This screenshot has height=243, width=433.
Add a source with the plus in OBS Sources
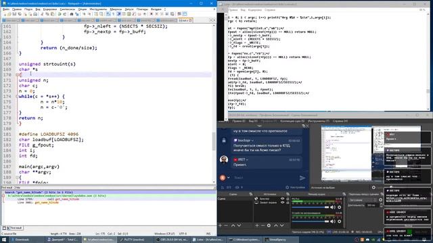[x=257, y=225]
